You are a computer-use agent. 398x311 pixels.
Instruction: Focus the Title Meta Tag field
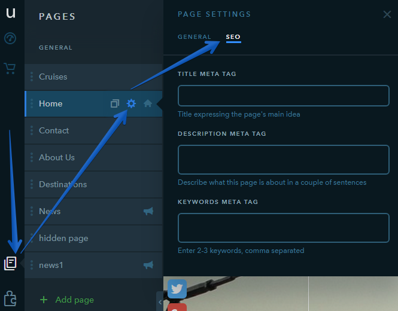(284, 96)
